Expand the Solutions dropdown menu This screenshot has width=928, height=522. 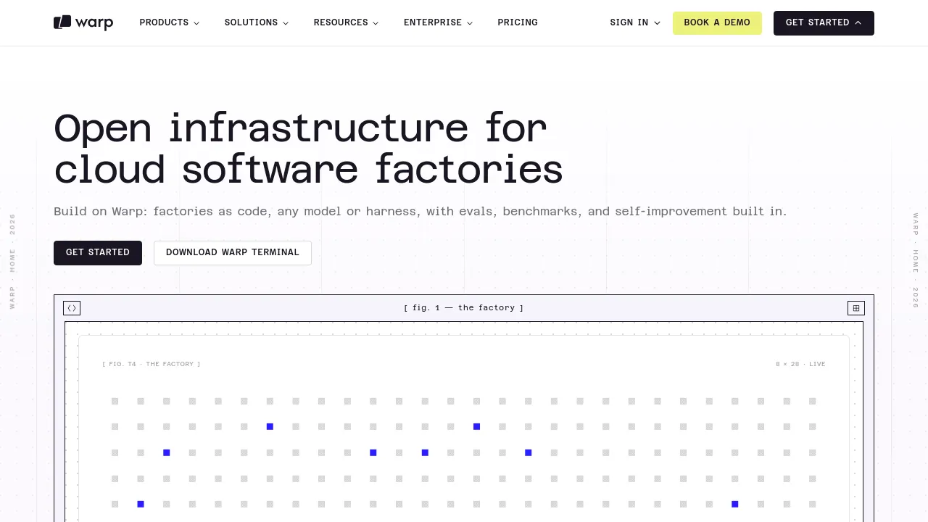[257, 22]
